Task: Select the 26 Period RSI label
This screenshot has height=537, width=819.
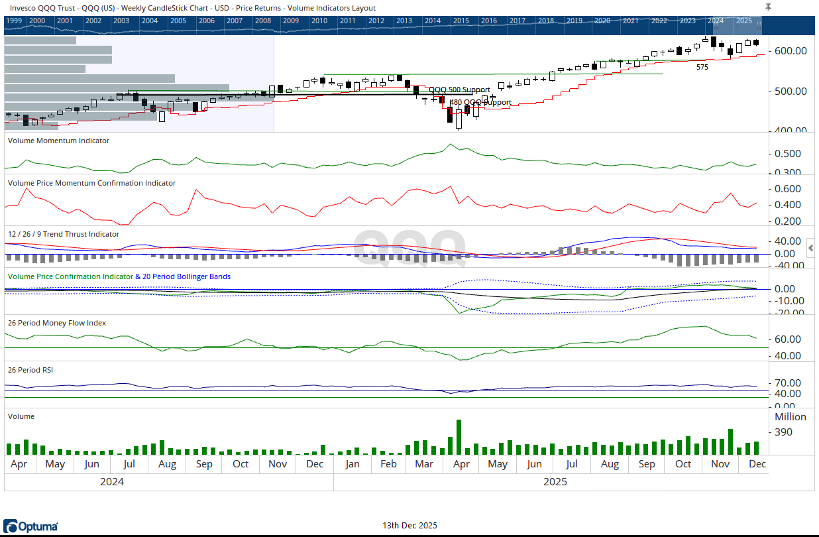Action: tap(30, 370)
